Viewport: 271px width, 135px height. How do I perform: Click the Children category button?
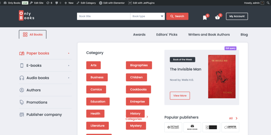pos(136,77)
